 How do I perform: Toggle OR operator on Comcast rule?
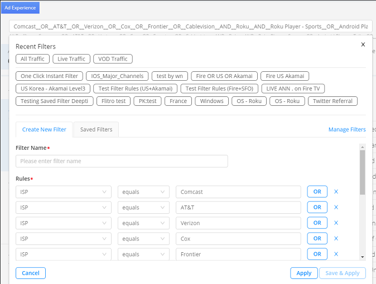pos(317,192)
